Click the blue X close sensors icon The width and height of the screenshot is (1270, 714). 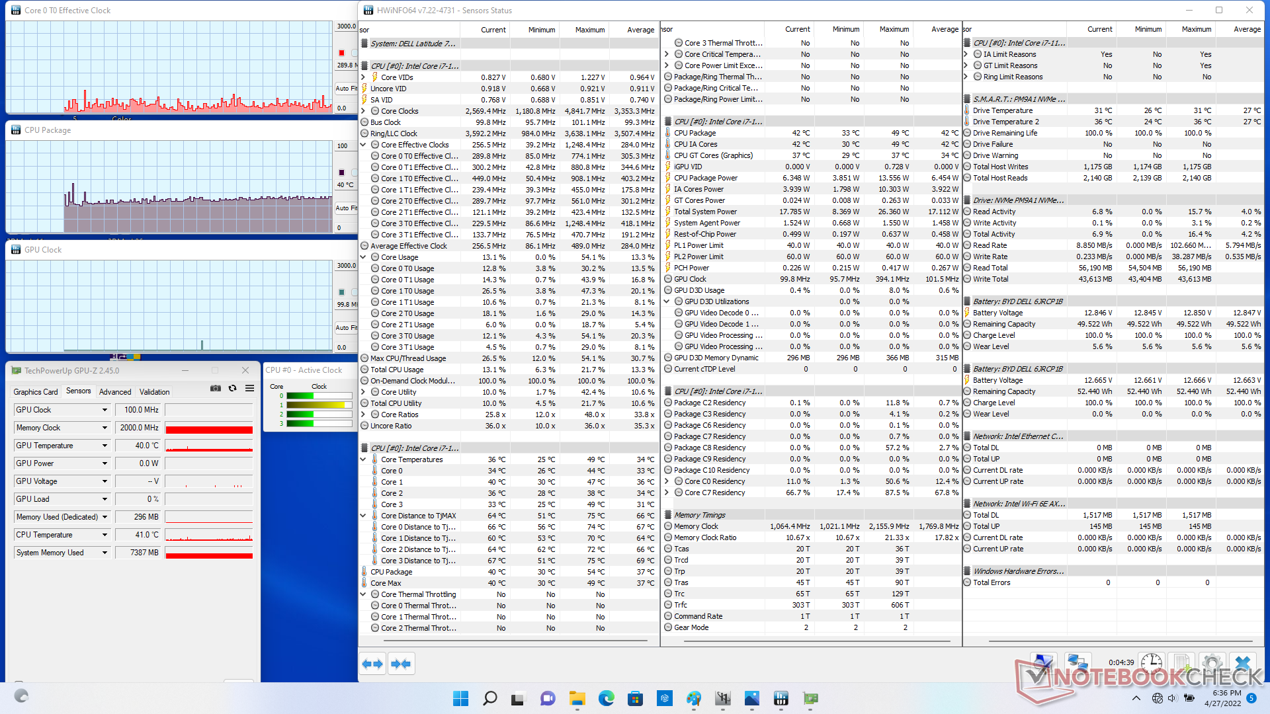tap(1243, 663)
